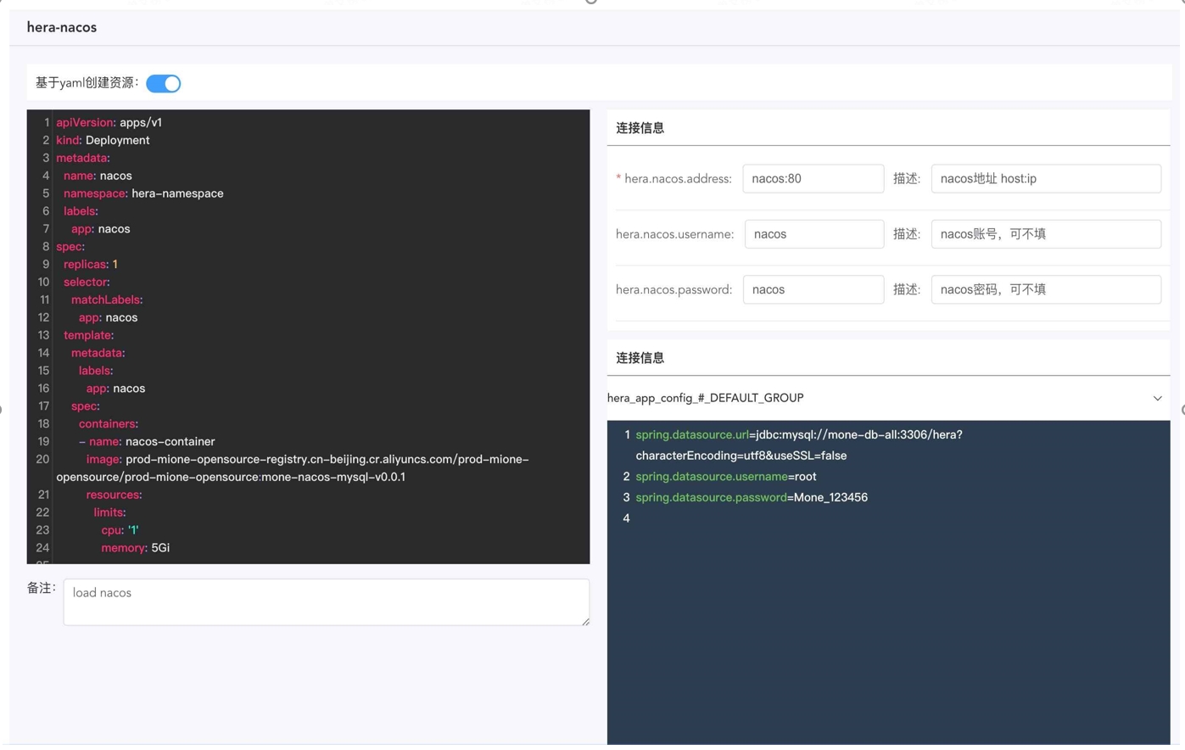Image resolution: width=1185 pixels, height=750 pixels.
Task: Click the image: registry path line
Action: coord(293,467)
